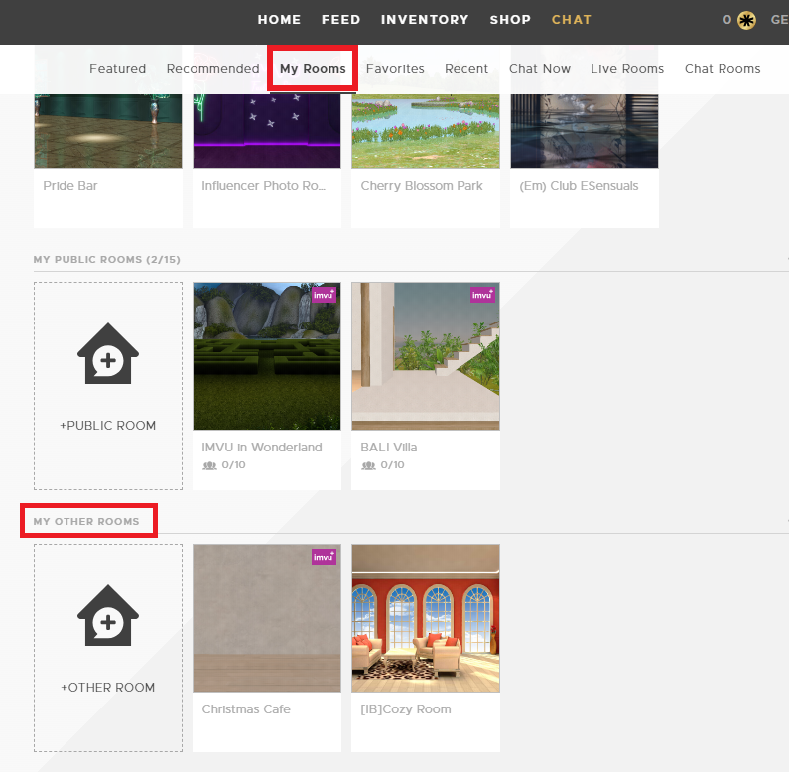The height and width of the screenshot is (772, 789).
Task: Click the Christmas Cafe title
Action: point(246,709)
